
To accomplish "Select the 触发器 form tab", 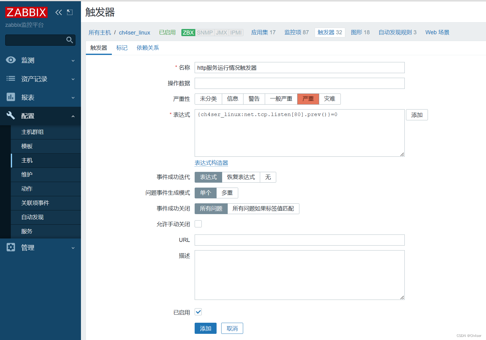I will (99, 48).
